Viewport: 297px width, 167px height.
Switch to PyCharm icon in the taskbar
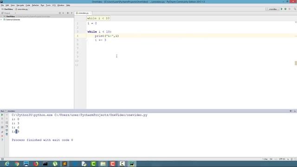pos(132,164)
